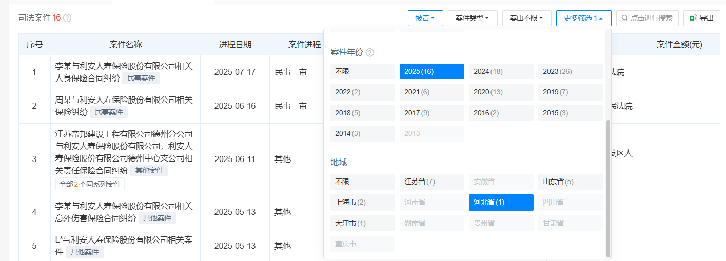Select 不限 under 案件年份

[363, 71]
